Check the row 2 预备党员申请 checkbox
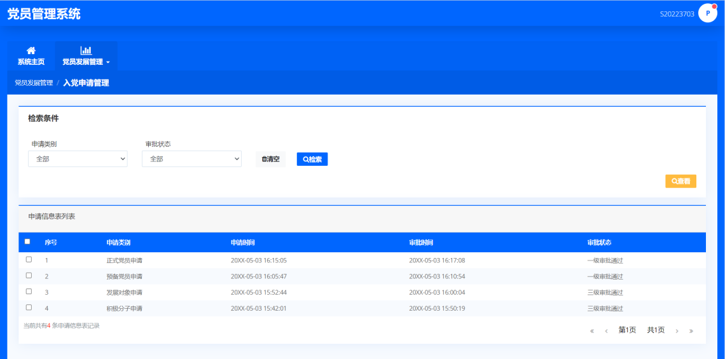Screen dimensions: 725x359 (x=29, y=275)
